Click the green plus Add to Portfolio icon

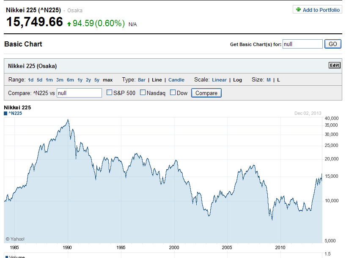coord(298,10)
